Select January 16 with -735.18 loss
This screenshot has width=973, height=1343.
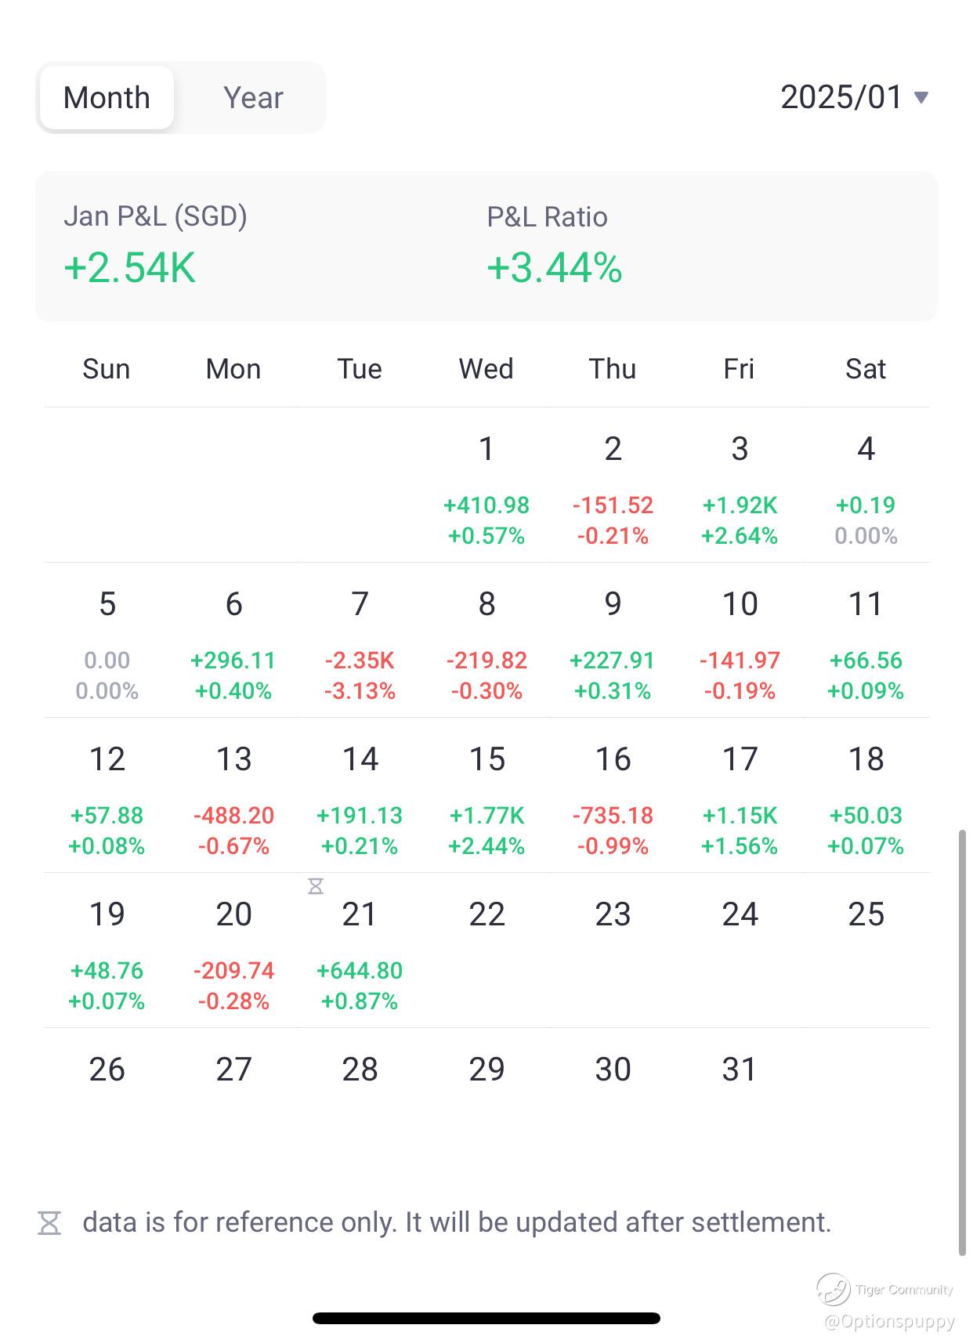[613, 800]
